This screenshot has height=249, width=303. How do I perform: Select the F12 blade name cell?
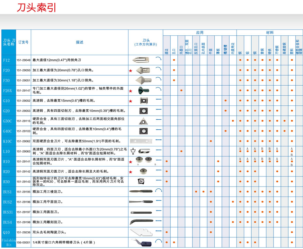pos(9,60)
